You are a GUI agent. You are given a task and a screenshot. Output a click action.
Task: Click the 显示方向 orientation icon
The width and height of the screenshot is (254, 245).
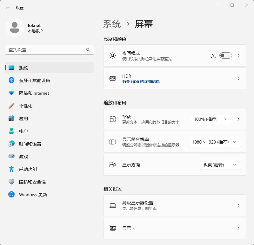click(x=113, y=165)
